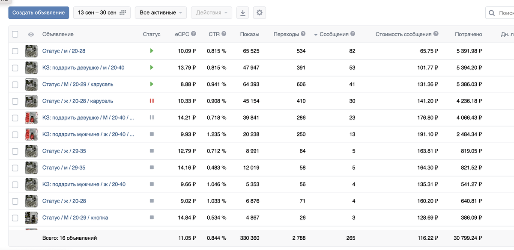Click Всего: 16 объявлений summary text
The height and width of the screenshot is (250, 514).
[69, 238]
